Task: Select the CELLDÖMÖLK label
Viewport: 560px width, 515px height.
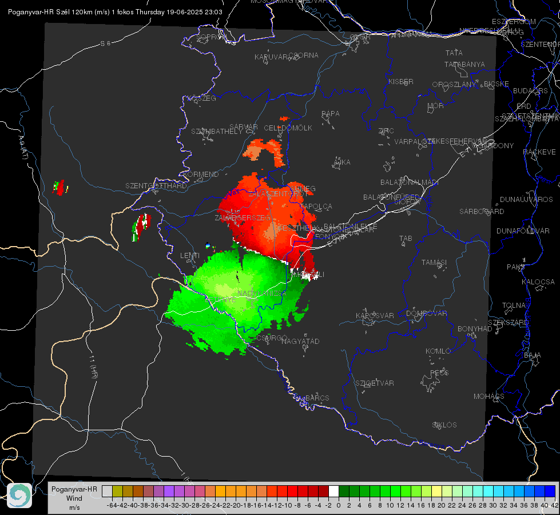Action: click(x=288, y=128)
